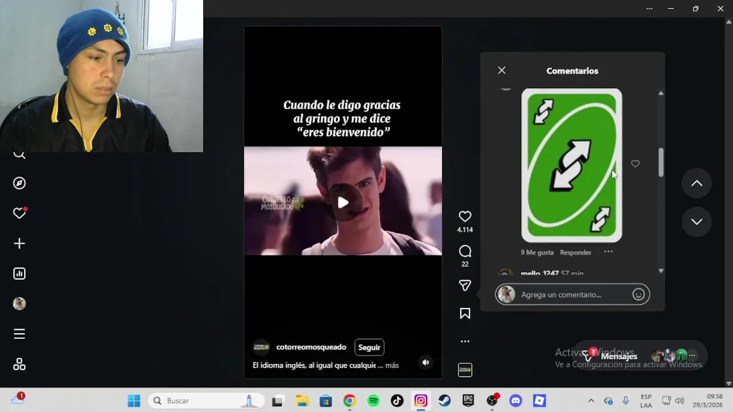Open the window title bar three dots menu

(x=649, y=9)
